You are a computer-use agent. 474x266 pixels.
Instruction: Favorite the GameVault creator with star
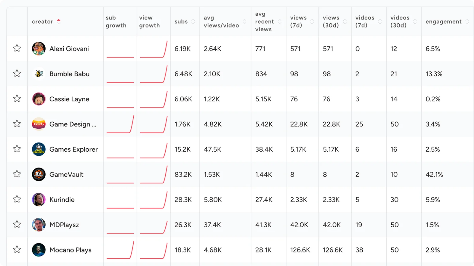[17, 174]
